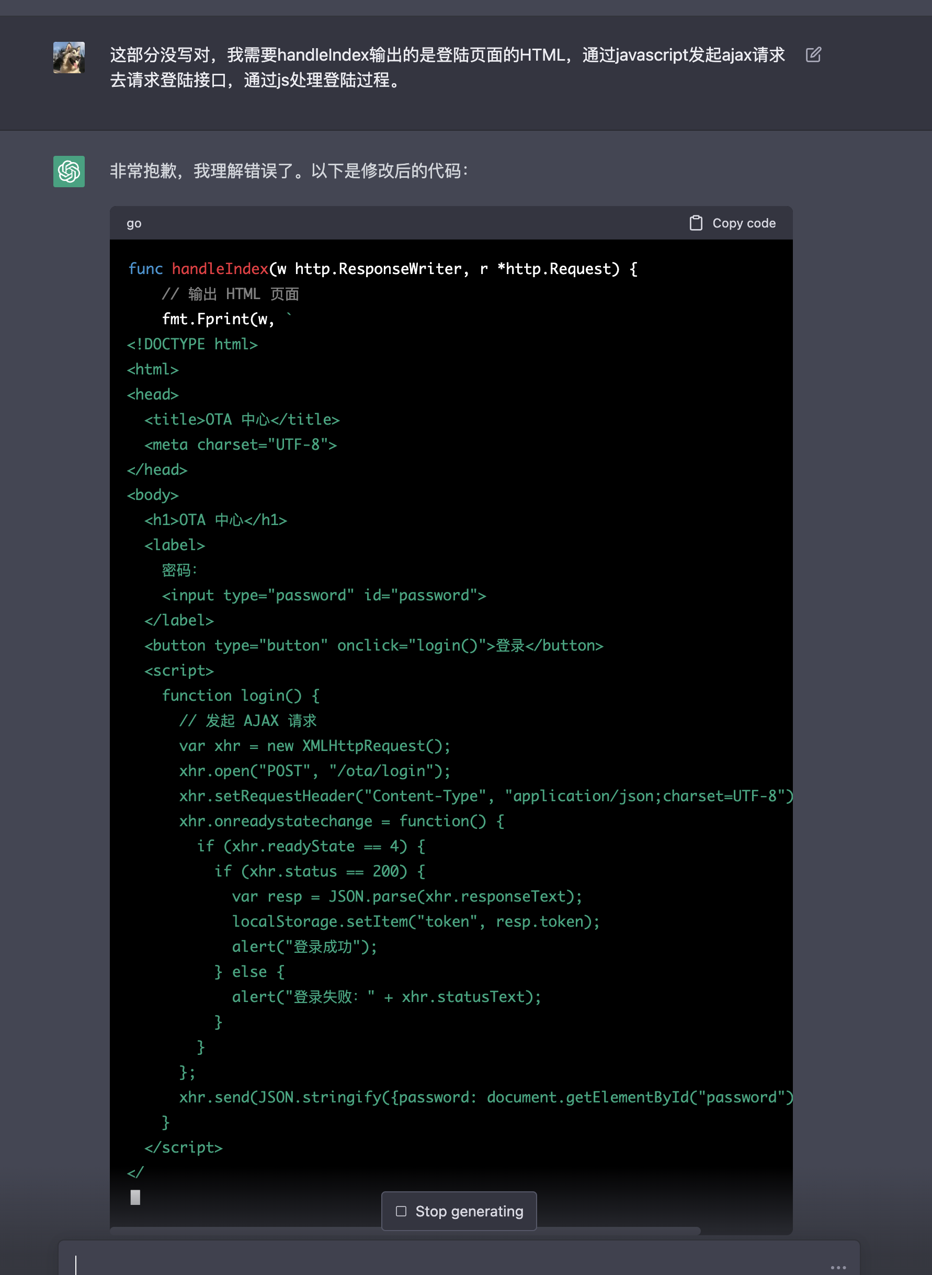Viewport: 932px width, 1275px height.
Task: Click the user's message text about handleIndex
Action: pos(447,67)
